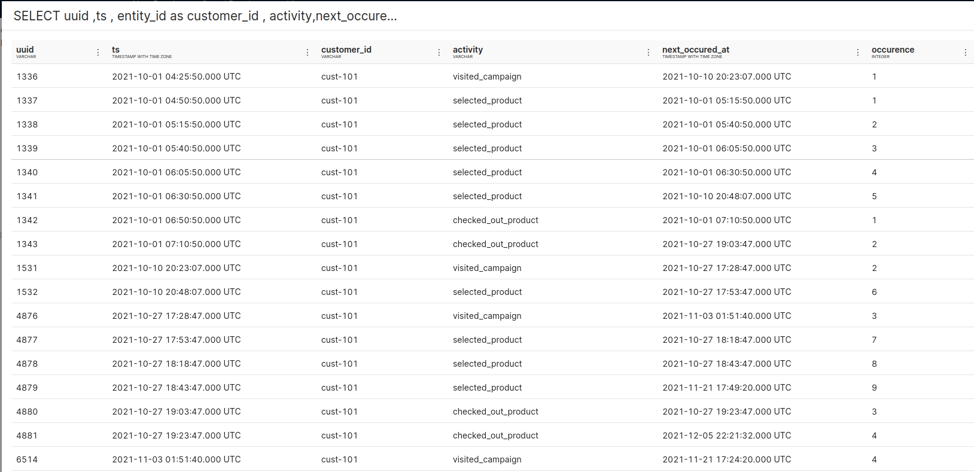
Task: Click occurence value 7 in row 4877
Action: click(874, 340)
